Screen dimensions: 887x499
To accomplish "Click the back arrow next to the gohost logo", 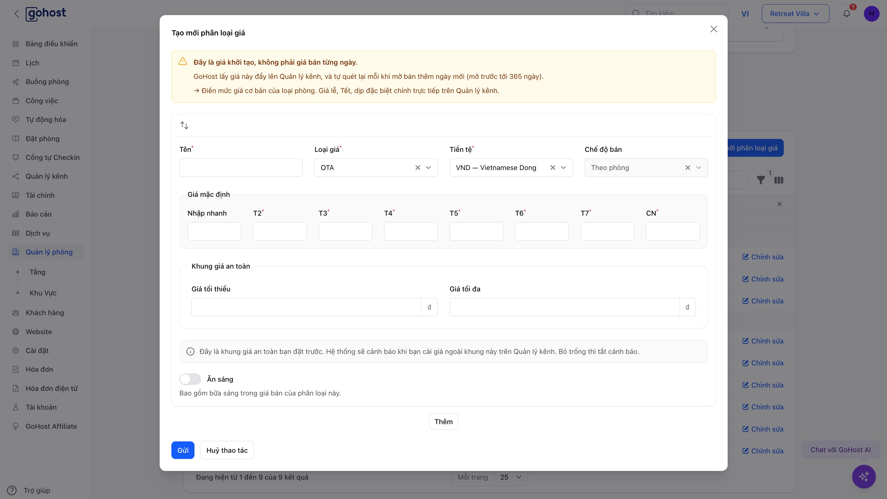I will (x=16, y=14).
